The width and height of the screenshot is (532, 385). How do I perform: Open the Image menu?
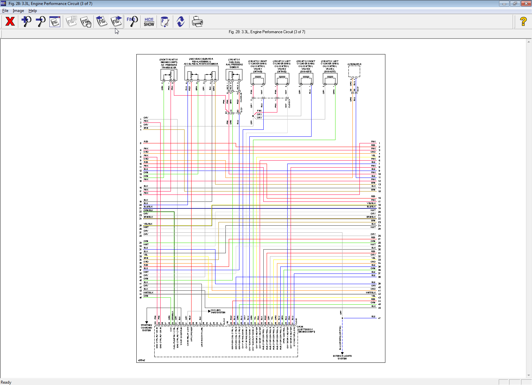(x=18, y=11)
